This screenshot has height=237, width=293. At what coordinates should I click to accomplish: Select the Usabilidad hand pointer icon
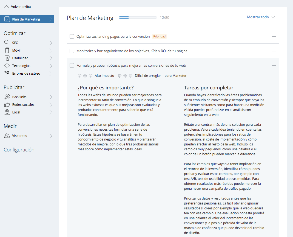point(7,58)
